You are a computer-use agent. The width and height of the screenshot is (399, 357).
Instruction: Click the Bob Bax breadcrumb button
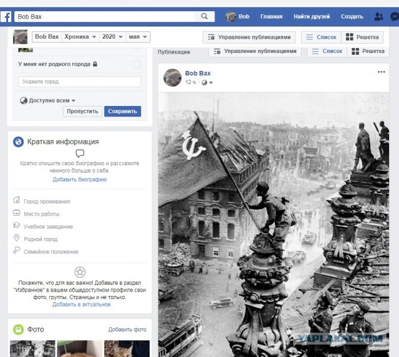[47, 37]
